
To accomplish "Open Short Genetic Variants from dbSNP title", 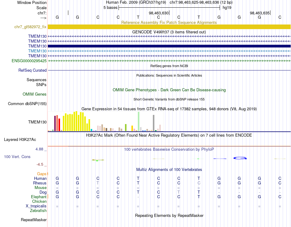I will (x=169, y=99).
